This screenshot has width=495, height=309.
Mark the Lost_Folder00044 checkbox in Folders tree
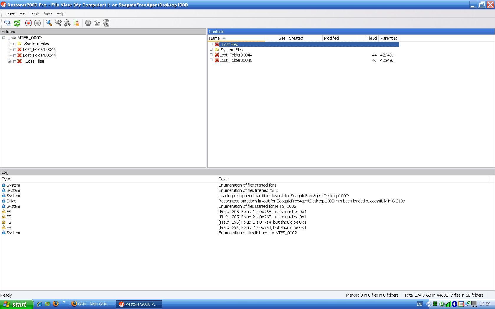(14, 56)
